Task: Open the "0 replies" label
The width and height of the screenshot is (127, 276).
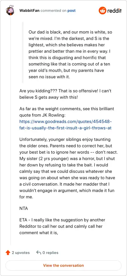Action: 50,253
